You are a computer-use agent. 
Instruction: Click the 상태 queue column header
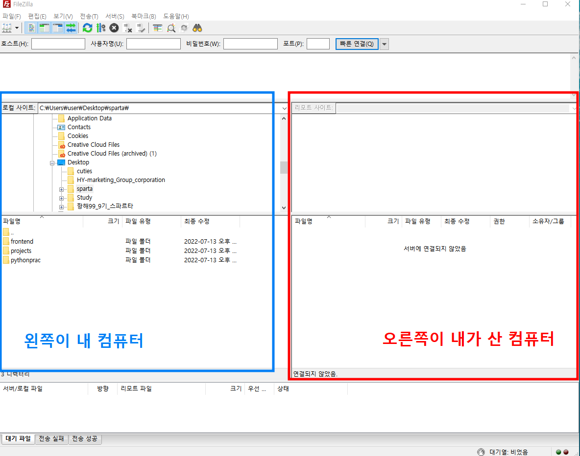coord(311,389)
